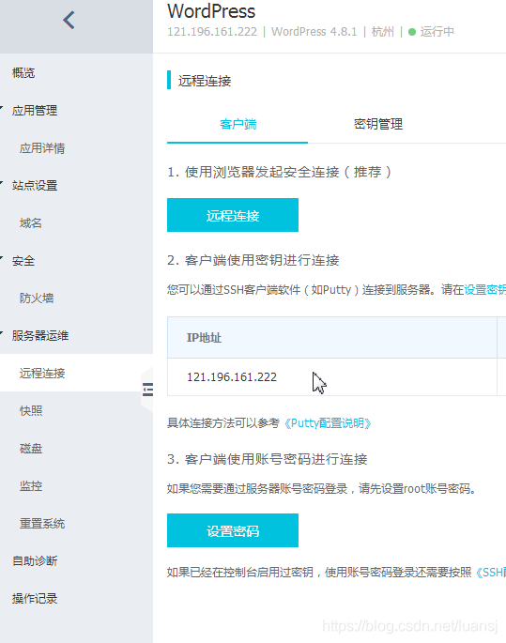Image resolution: width=506 pixels, height=643 pixels.
Task: Open 自助诊断 page
Action: [35, 560]
